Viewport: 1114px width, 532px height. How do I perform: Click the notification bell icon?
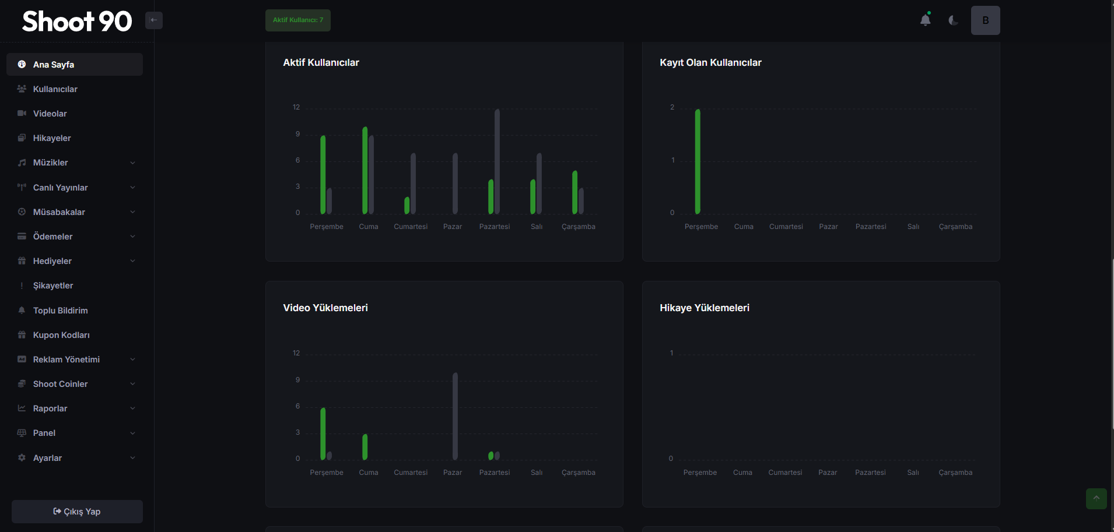coord(925,20)
